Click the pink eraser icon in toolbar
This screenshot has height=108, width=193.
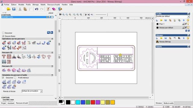pos(54,9)
